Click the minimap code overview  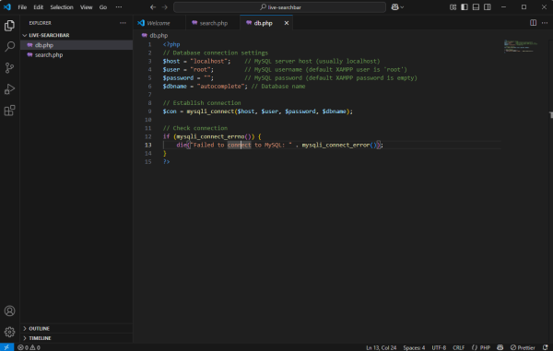click(x=521, y=46)
